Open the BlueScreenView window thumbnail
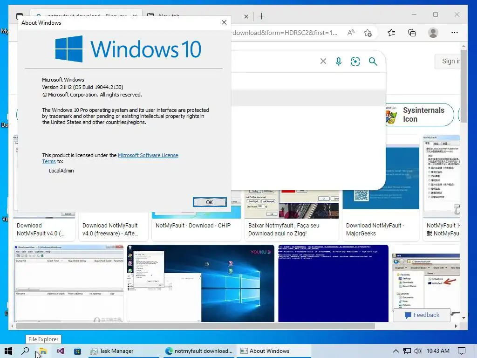This screenshot has height=358, width=477. [x=68, y=283]
